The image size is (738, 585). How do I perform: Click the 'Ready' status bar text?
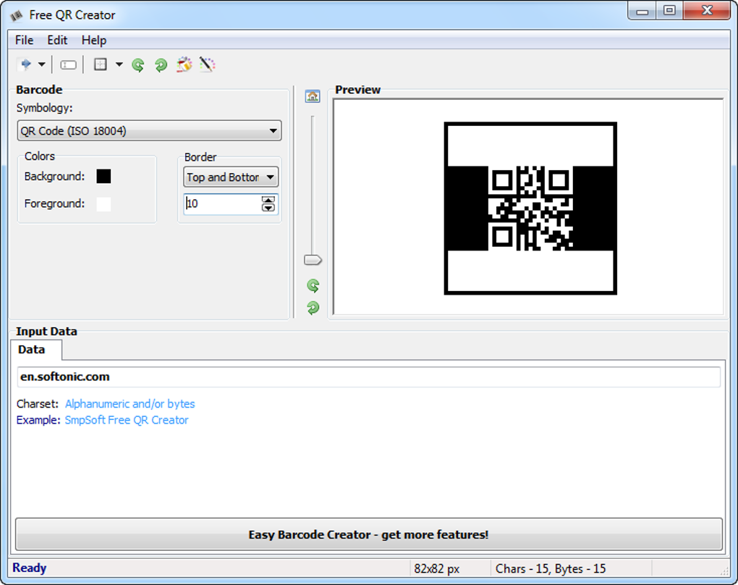coord(29,568)
